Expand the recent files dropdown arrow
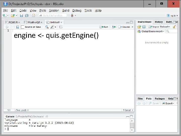 (x=16, y=16)
